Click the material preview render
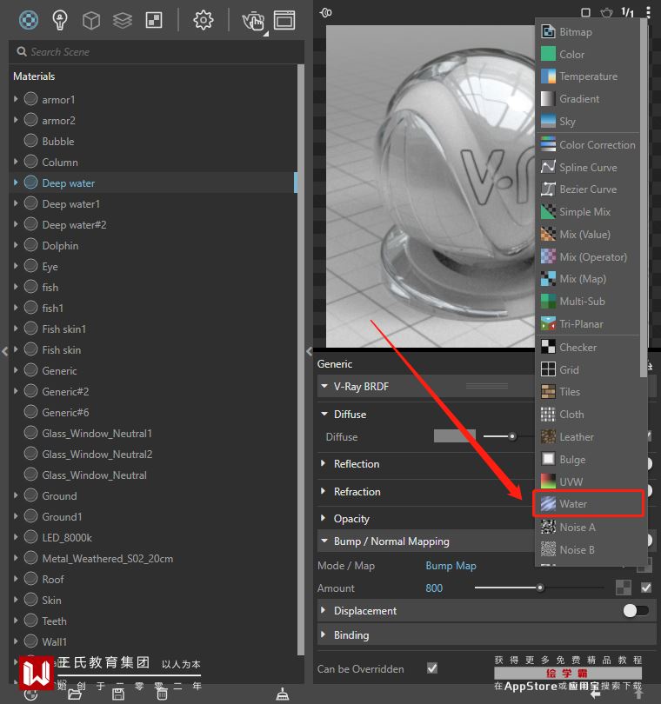661x704 pixels. click(x=430, y=186)
